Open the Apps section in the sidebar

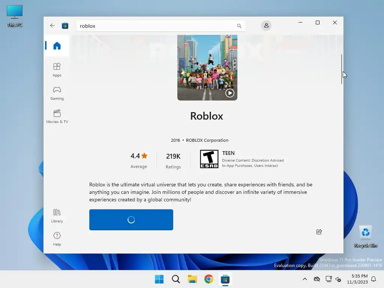[57, 70]
